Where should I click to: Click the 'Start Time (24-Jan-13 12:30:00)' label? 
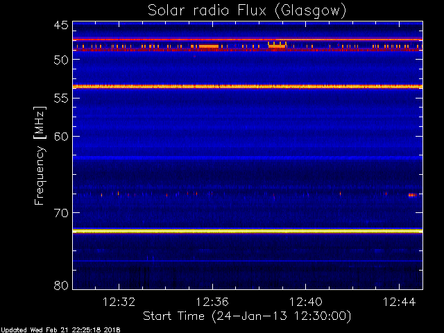tap(247, 316)
